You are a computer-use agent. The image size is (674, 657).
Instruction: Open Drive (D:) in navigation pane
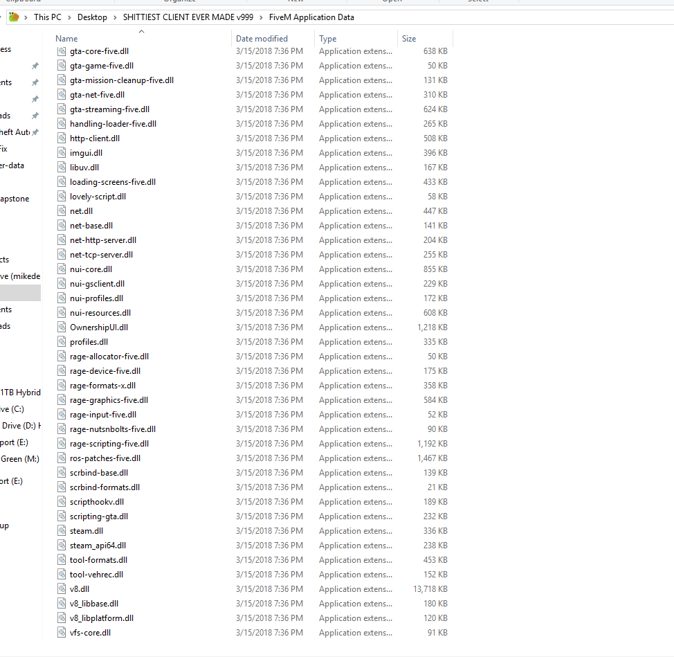click(x=21, y=426)
